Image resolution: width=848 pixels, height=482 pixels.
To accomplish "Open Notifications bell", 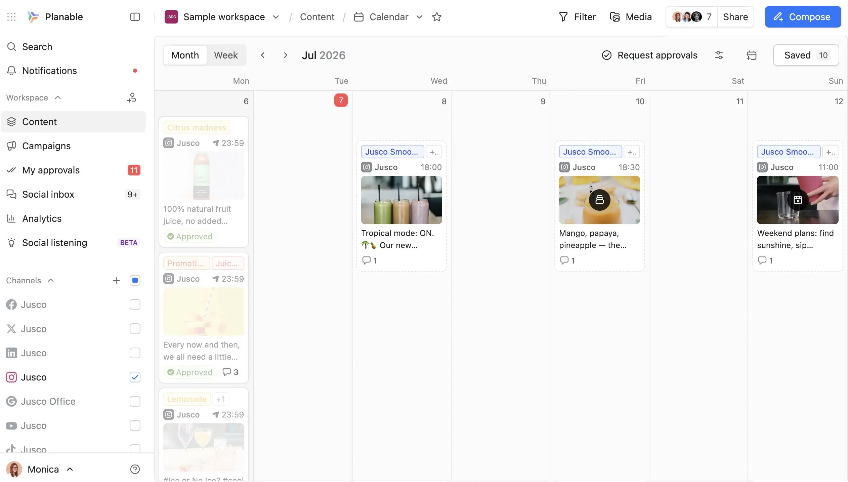I will pyautogui.click(x=73, y=71).
